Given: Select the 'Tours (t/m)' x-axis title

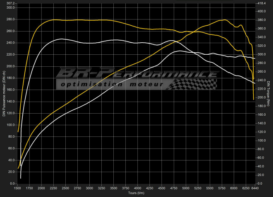Looking at the screenshot, I should (x=136, y=193).
